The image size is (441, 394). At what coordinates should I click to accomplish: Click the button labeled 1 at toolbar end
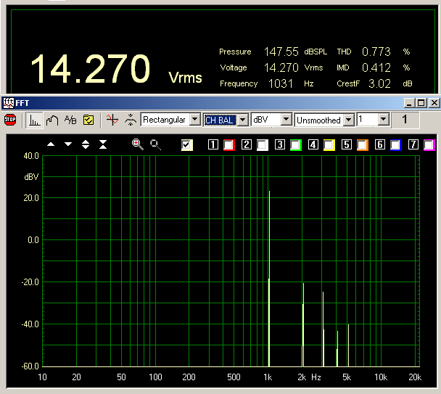pos(405,120)
